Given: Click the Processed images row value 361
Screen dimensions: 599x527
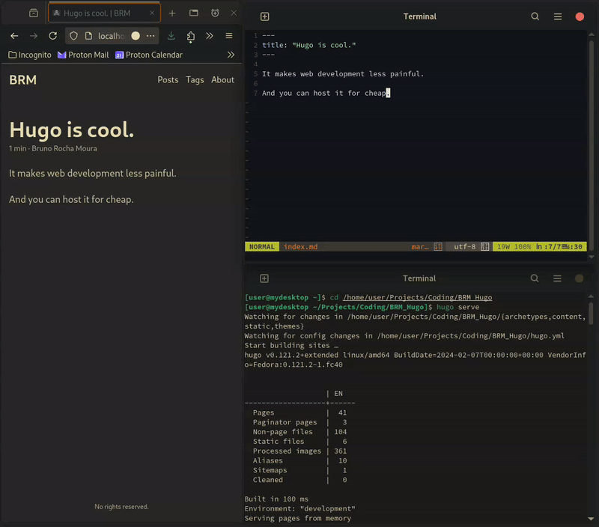Looking at the screenshot, I should [341, 451].
